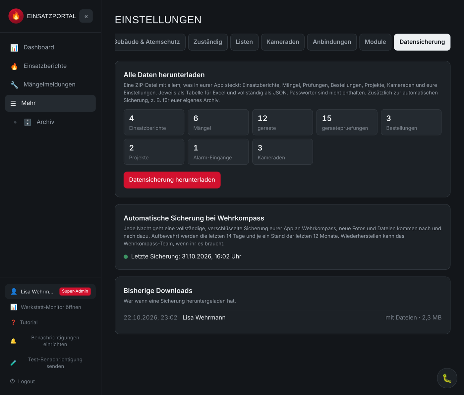Collapse the sidebar with the double-chevron button

click(x=86, y=16)
